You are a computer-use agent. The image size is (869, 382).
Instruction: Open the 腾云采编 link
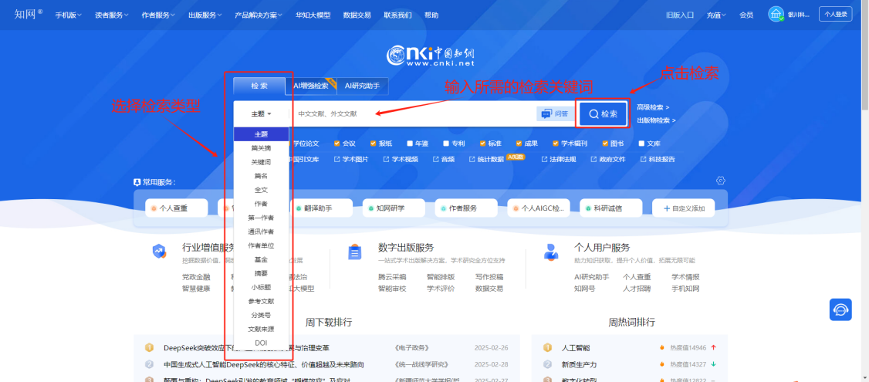coord(392,276)
